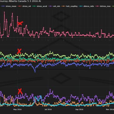Image resolution: width=114 pixels, height=114 pixels.
Task: Toggle the stress_mean legend entry
Action: pyautogui.click(x=9, y=6)
